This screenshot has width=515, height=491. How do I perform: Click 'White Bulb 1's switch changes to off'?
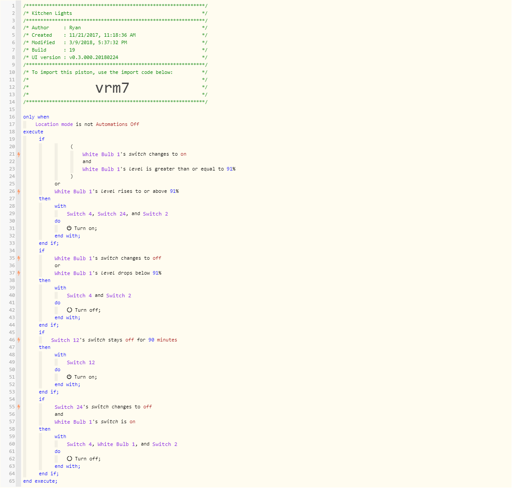coord(108,258)
